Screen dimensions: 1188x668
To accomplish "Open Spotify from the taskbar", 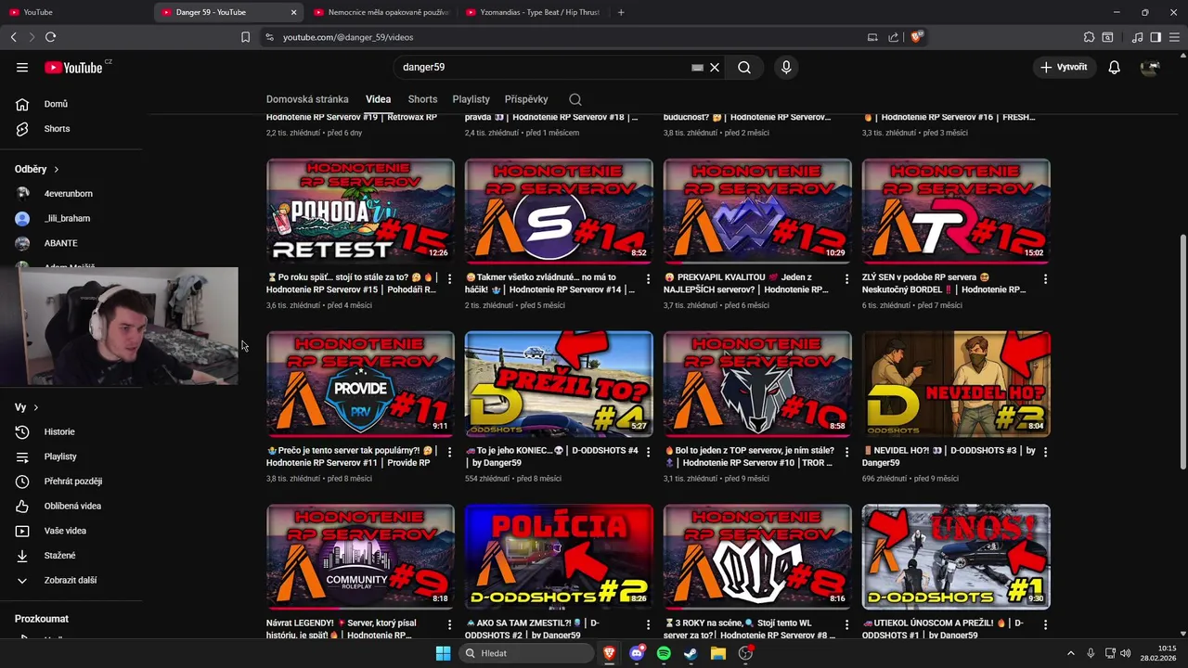I will coord(664,653).
